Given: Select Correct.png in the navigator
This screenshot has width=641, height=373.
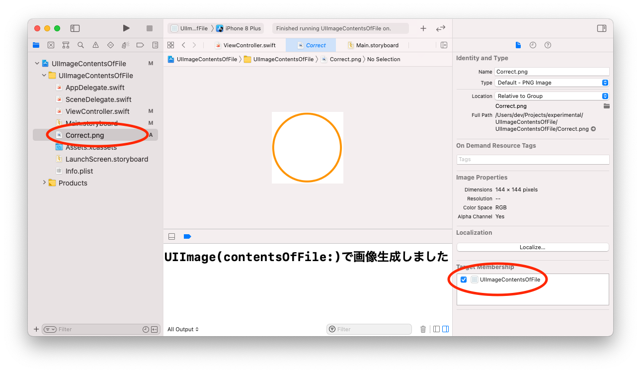Looking at the screenshot, I should point(95,135).
